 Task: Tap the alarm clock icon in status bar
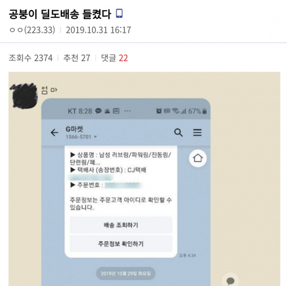159,111
